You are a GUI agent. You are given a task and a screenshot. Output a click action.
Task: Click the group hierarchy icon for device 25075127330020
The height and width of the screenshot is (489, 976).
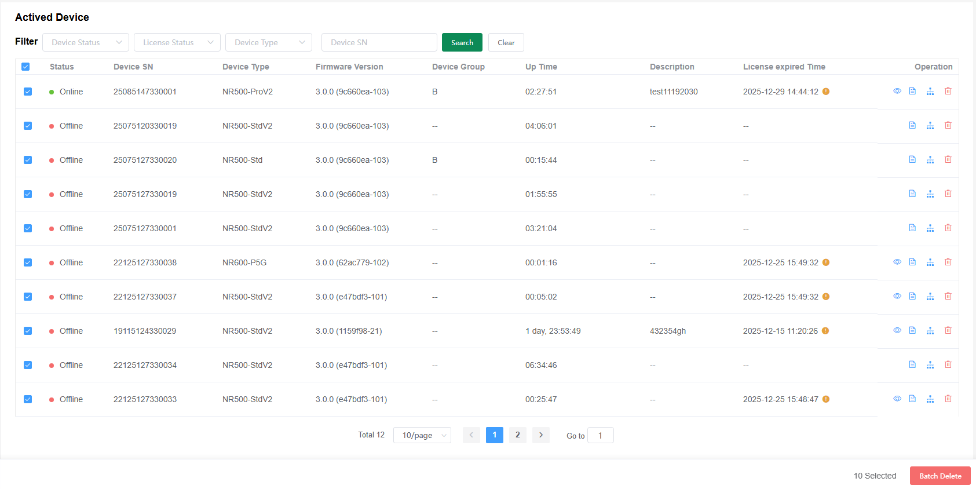(x=930, y=160)
